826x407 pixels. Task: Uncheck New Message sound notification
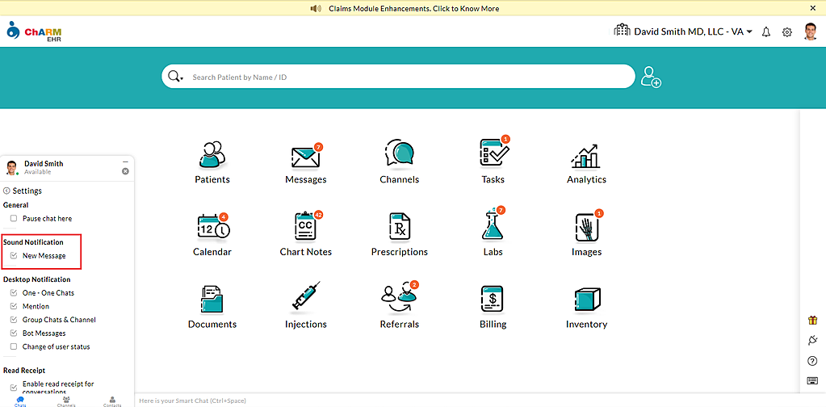[14, 256]
